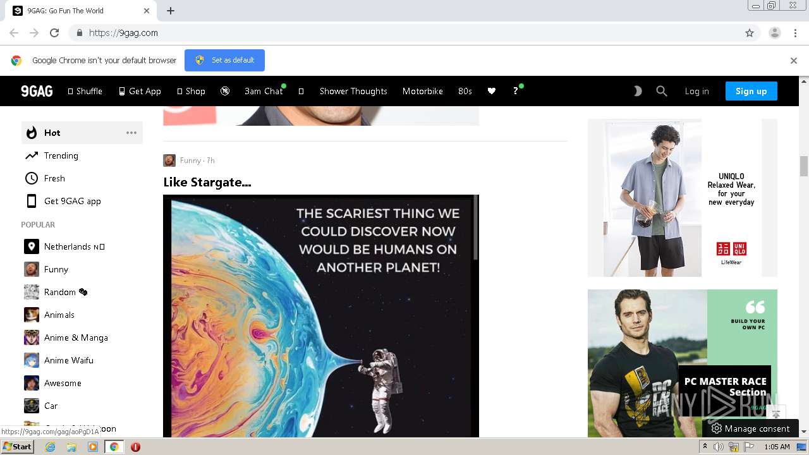
Task: Click Manage consent button
Action: [x=750, y=428]
